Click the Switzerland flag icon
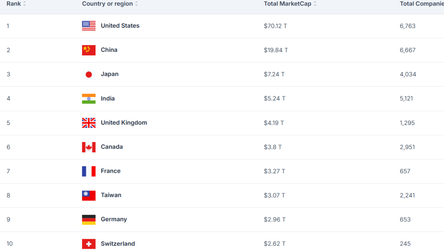This screenshot has height=250, width=444. coord(89,244)
